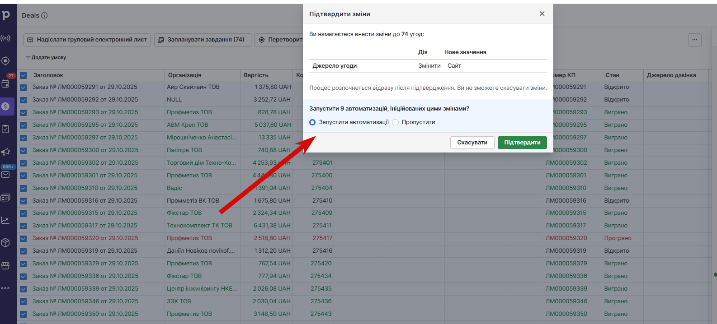The height and width of the screenshot is (324, 717).
Task: Open the Campaigns megaphone icon in sidebar
Action: point(5,152)
